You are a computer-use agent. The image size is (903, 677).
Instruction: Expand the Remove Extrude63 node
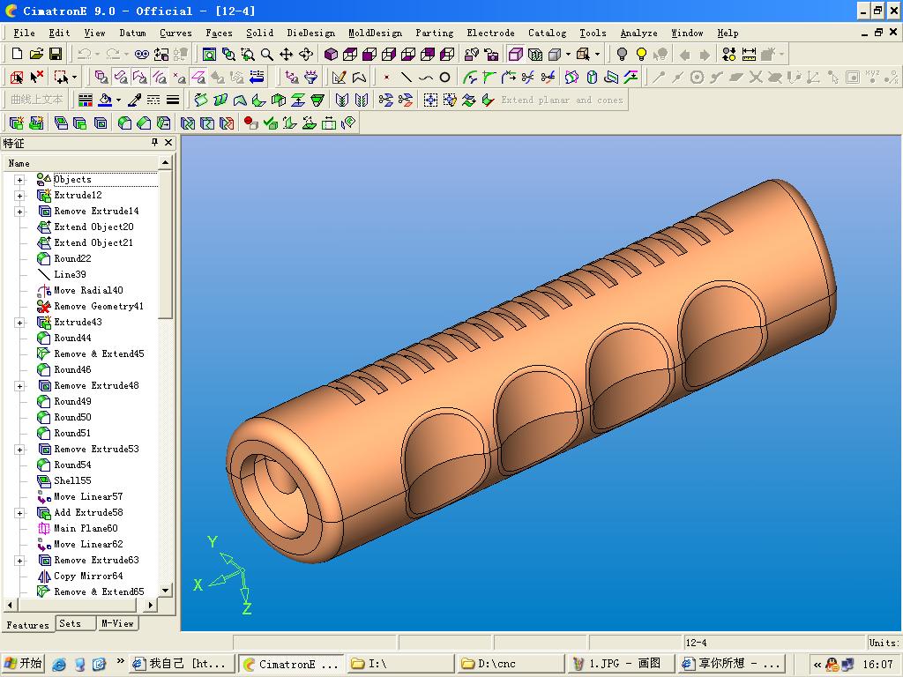coord(19,561)
